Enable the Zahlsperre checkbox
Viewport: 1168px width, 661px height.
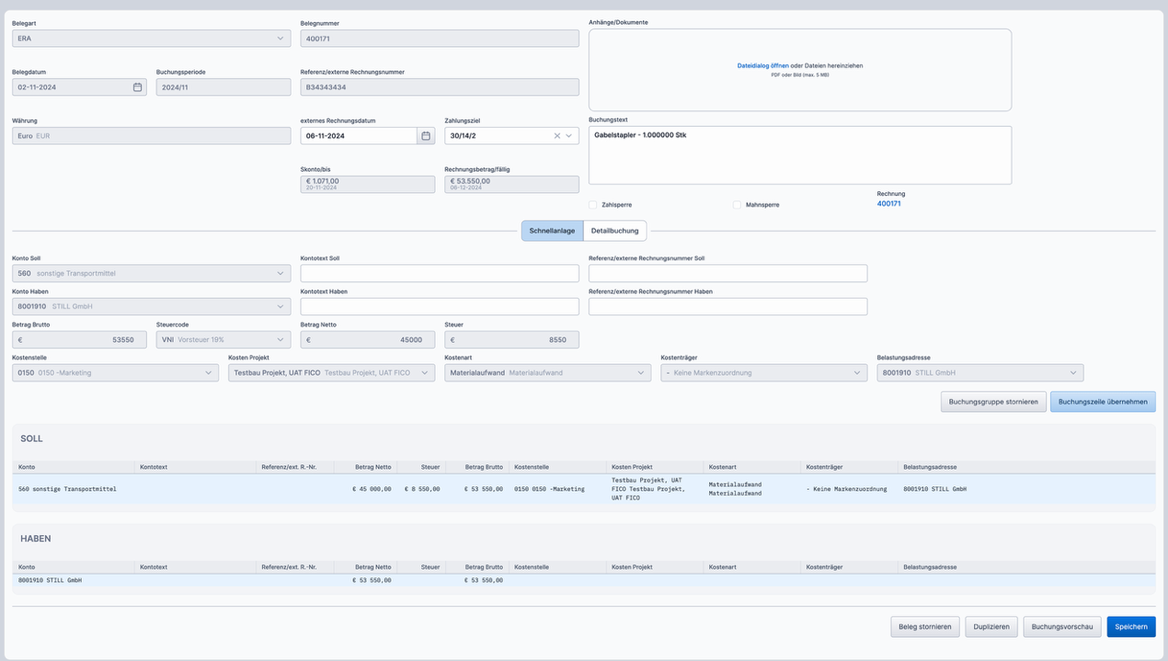(x=593, y=205)
